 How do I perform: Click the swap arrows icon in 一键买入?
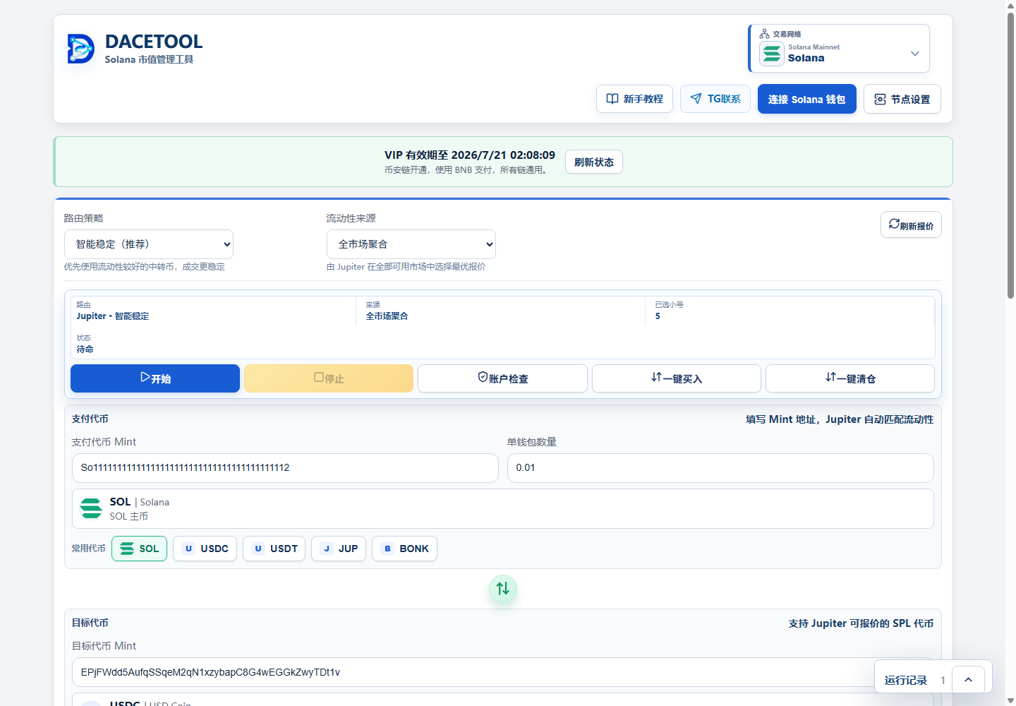657,377
